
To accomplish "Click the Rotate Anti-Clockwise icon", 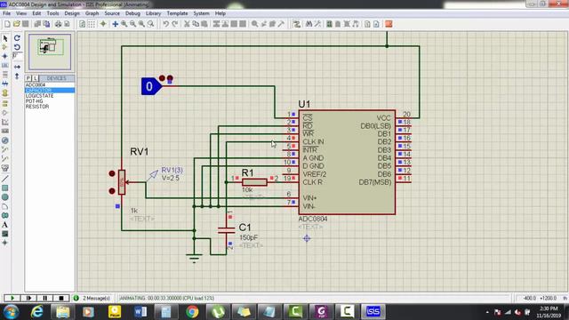I will point(17,47).
